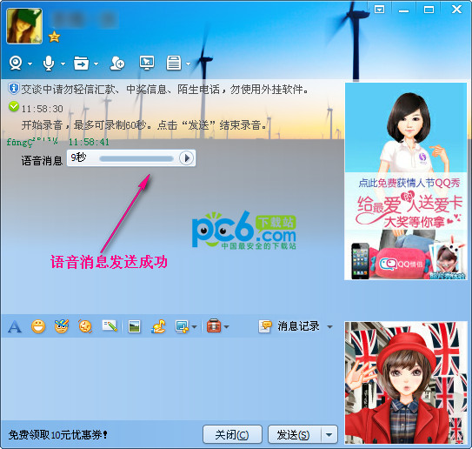
Task: Open the contact's avatar profile picture
Action: tap(24, 26)
